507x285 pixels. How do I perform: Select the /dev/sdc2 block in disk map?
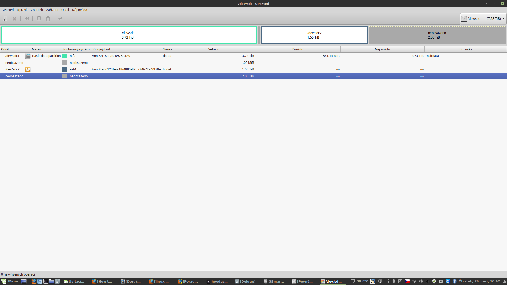314,35
